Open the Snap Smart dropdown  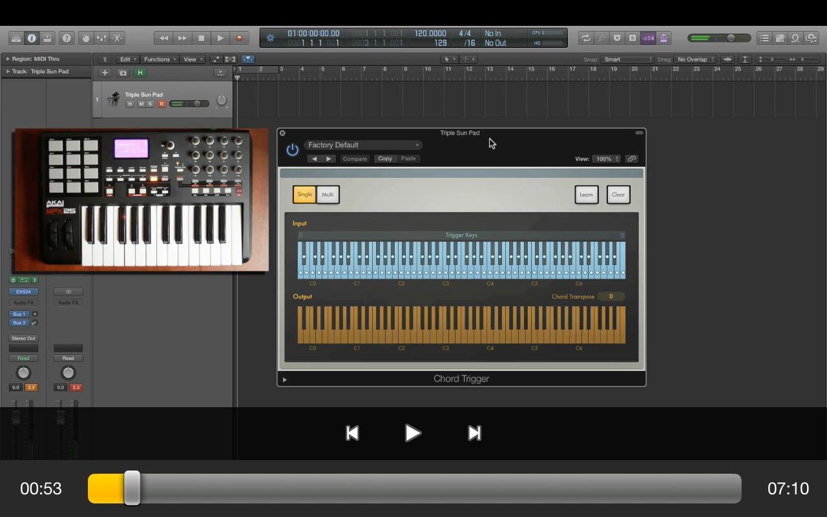click(x=627, y=59)
